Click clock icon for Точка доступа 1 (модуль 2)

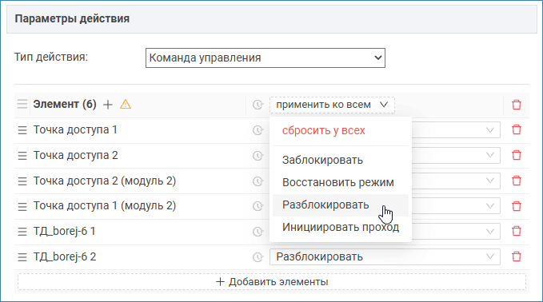tap(258, 206)
